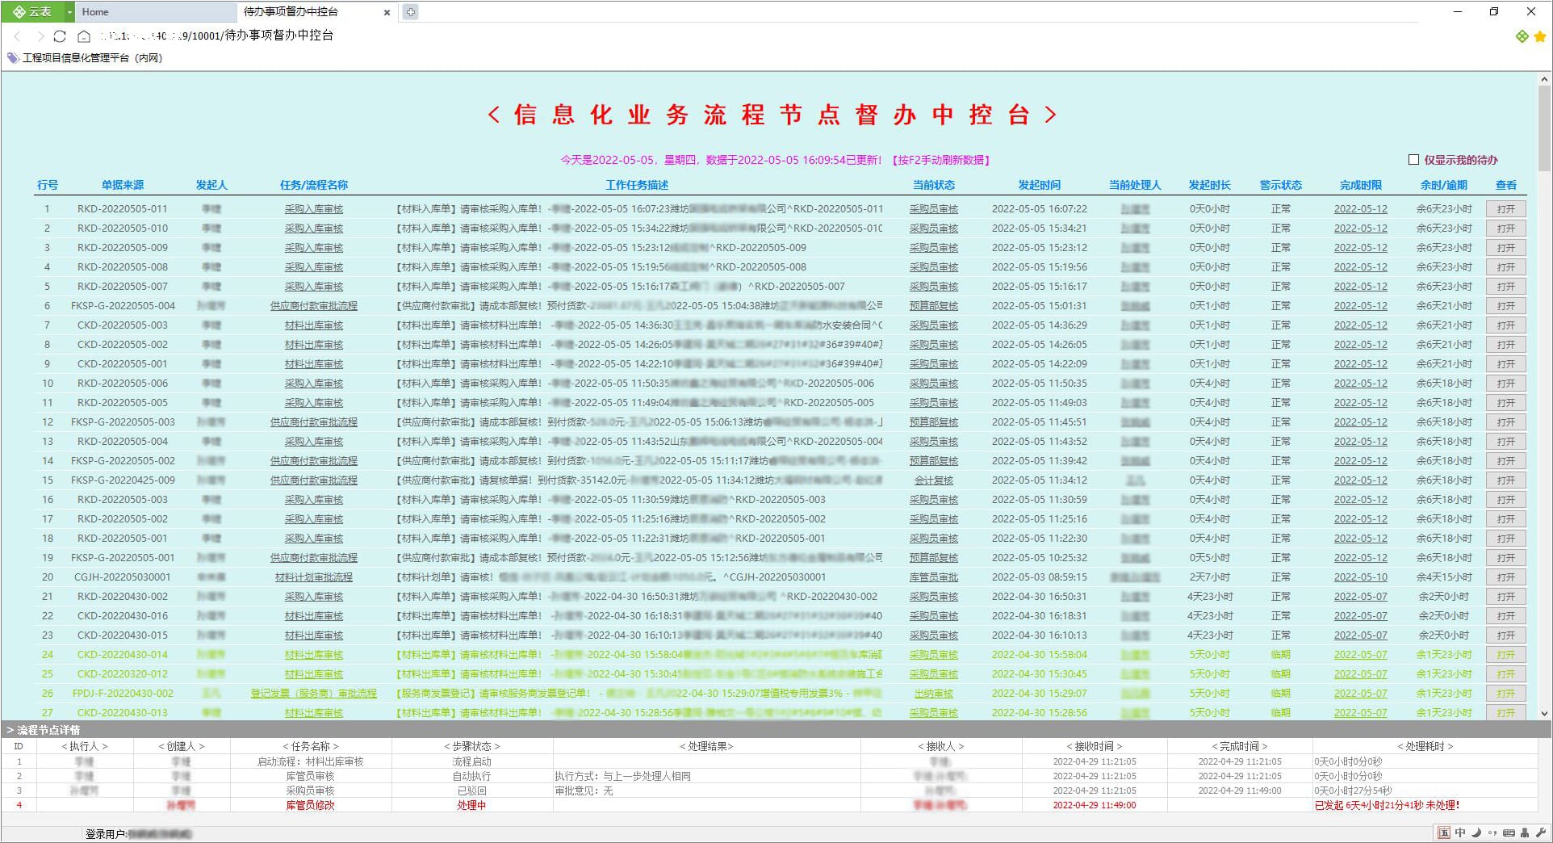Go to the home page icon
Screen dimensions: 1553x843
(83, 36)
